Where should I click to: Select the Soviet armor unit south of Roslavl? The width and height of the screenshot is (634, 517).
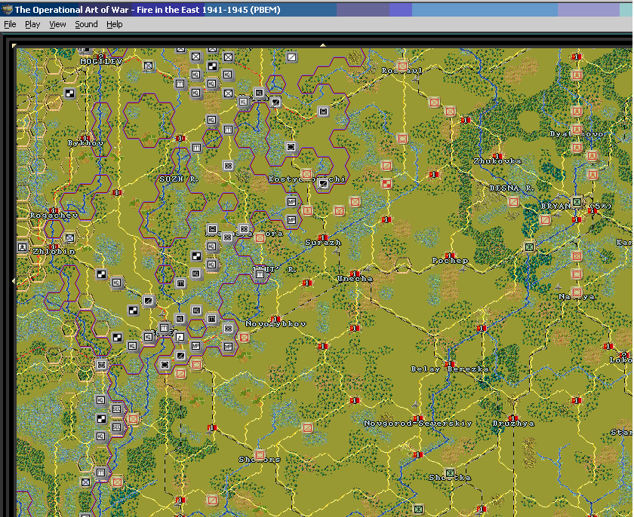402,139
